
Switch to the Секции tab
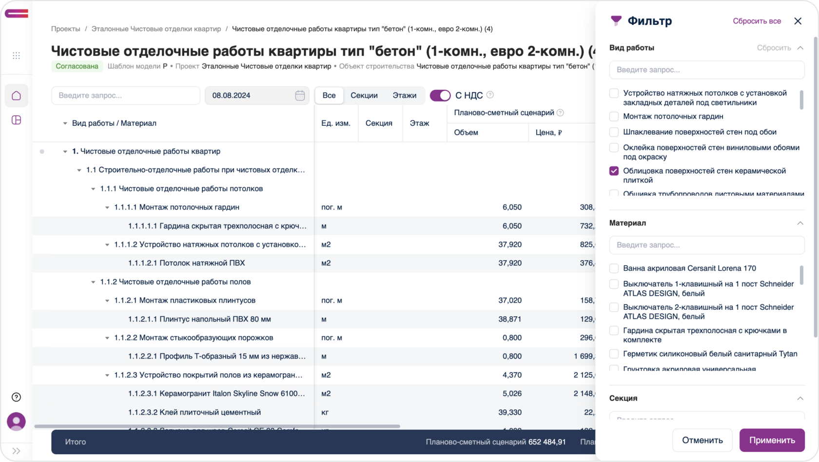click(364, 96)
